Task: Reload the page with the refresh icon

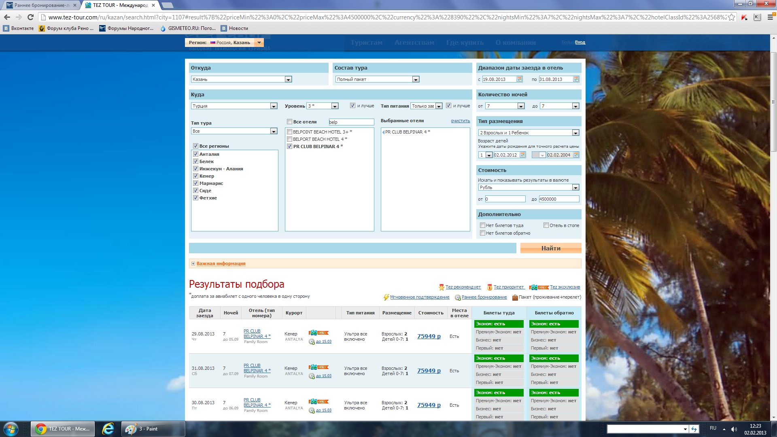Action: click(x=30, y=17)
